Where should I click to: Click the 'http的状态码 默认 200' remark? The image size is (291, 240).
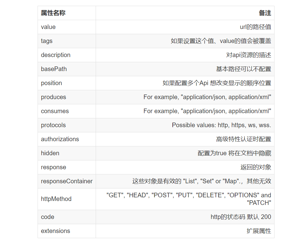(241, 217)
